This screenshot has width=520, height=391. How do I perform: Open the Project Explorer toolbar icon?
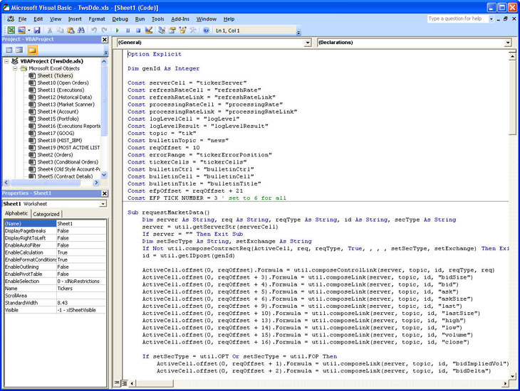pyautogui.click(x=162, y=30)
